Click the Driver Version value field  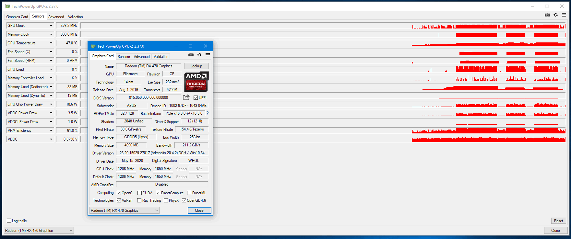click(x=162, y=153)
